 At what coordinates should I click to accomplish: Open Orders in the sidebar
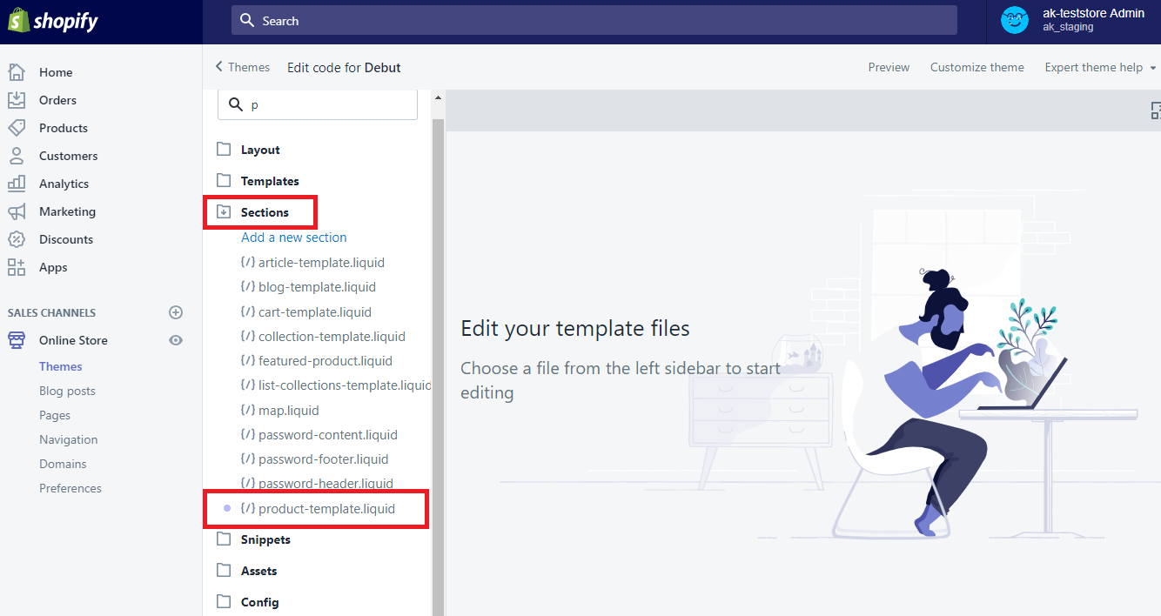[x=57, y=100]
